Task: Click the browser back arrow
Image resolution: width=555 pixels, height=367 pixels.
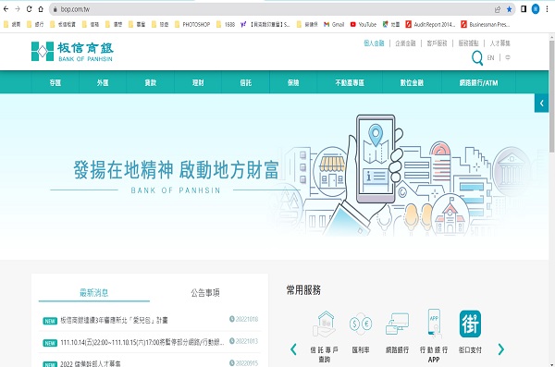Action: click(6, 9)
